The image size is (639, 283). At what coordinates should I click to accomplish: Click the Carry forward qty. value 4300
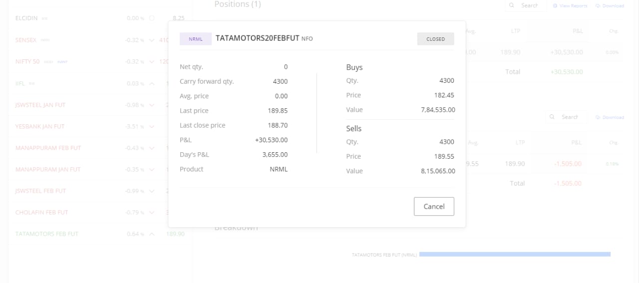click(280, 81)
